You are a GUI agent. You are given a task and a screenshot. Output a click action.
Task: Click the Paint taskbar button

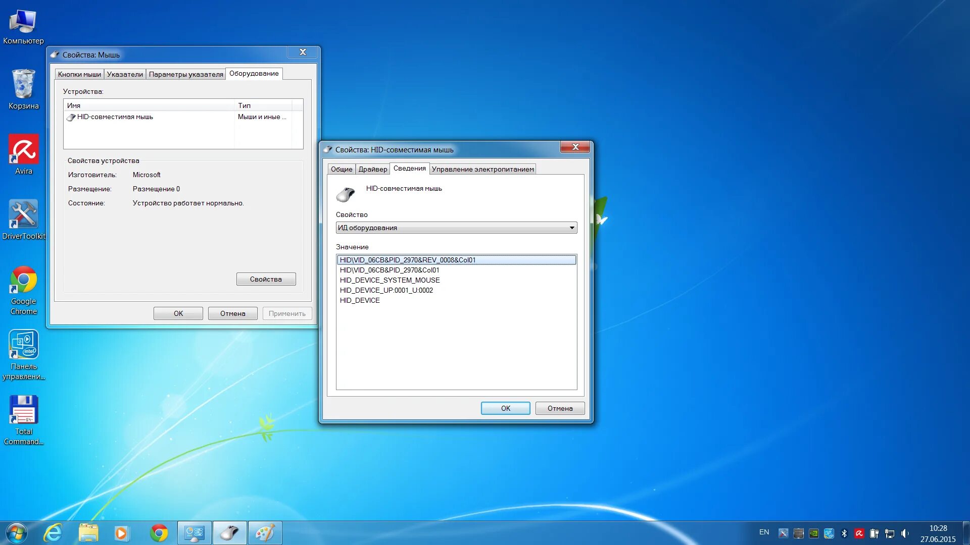pyautogui.click(x=265, y=533)
